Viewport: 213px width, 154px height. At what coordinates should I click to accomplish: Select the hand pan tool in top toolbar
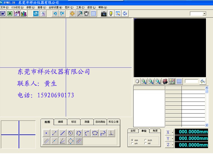click(86, 14)
